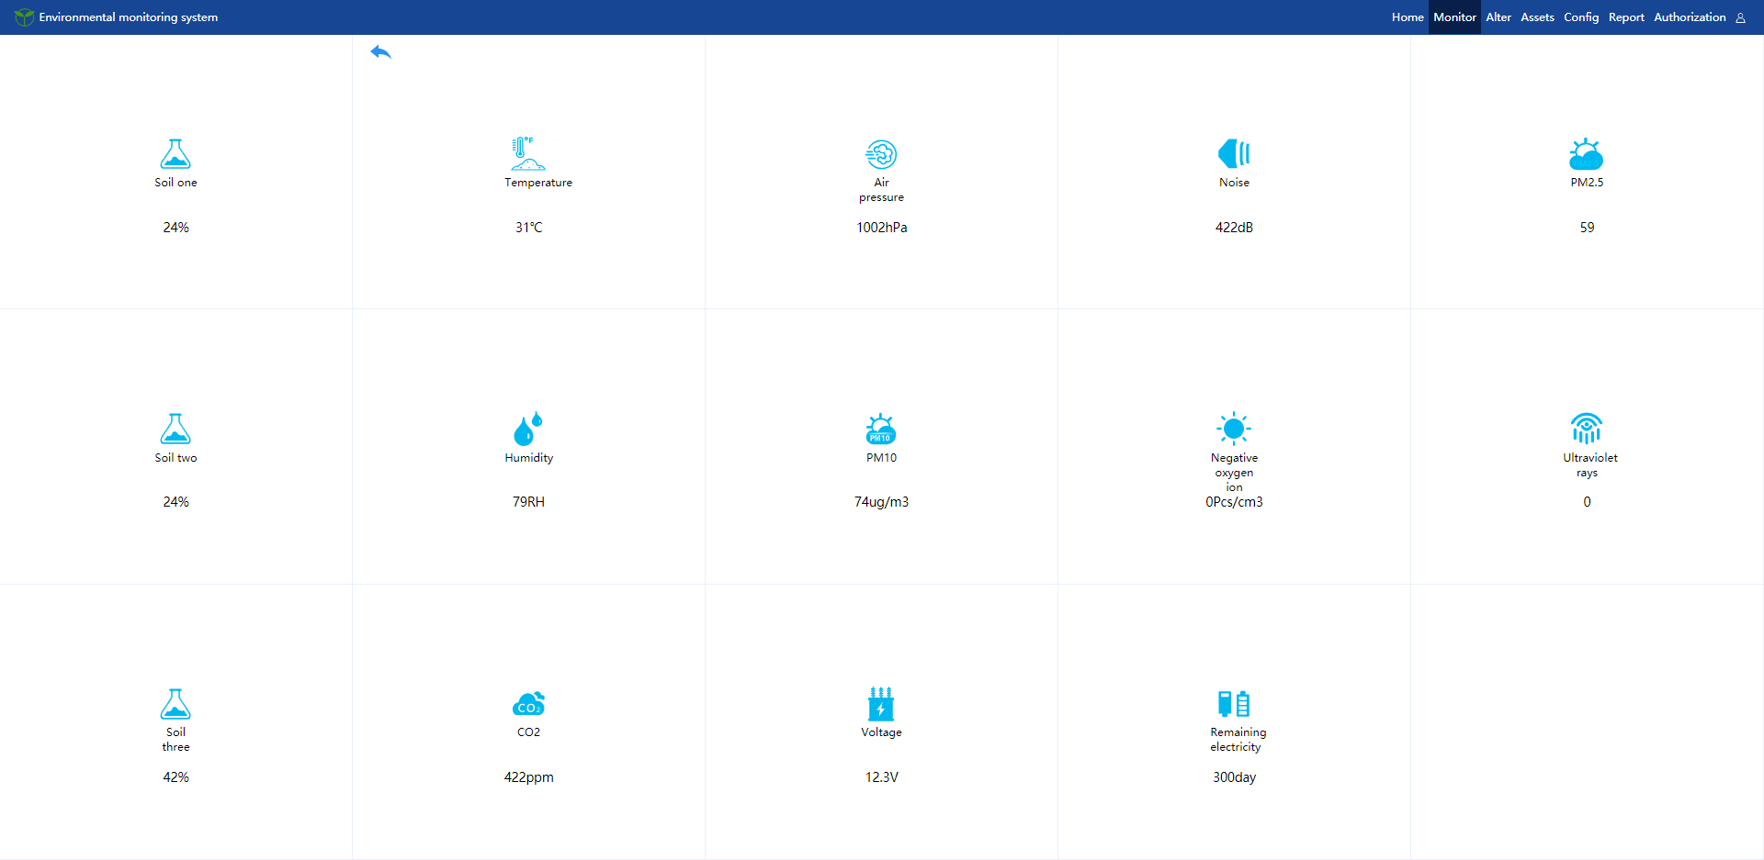Image resolution: width=1764 pixels, height=860 pixels.
Task: Click the 0Pcs/cm3 value
Action: pos(1234,502)
